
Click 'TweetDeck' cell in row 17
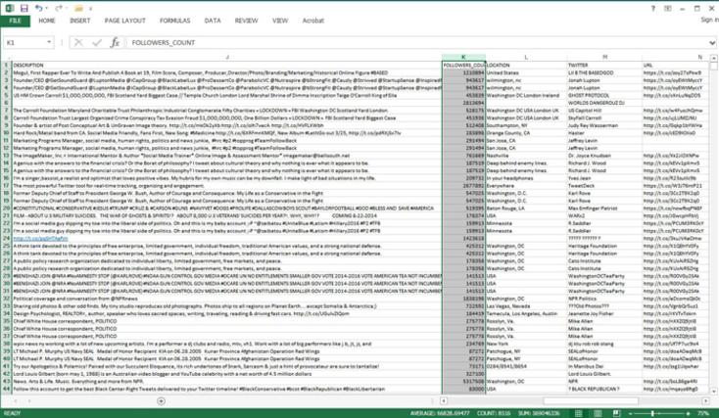(604, 186)
